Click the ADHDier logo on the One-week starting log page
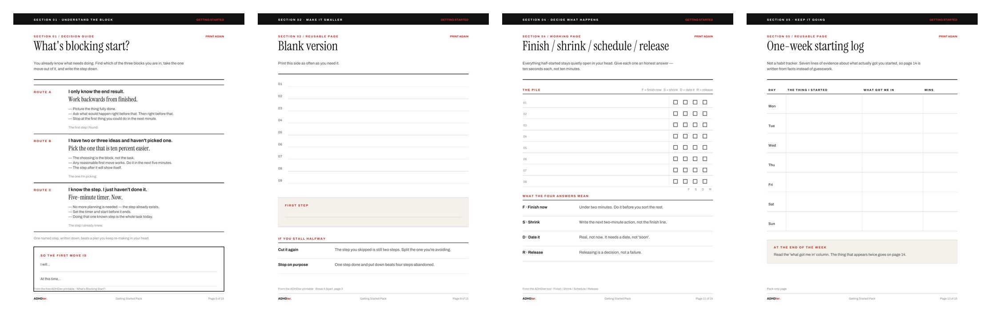This screenshot has width=991, height=325. 774,298
